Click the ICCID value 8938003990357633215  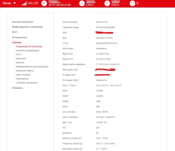tap(106, 43)
